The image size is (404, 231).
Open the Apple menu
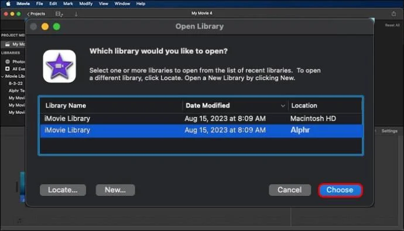(8, 4)
